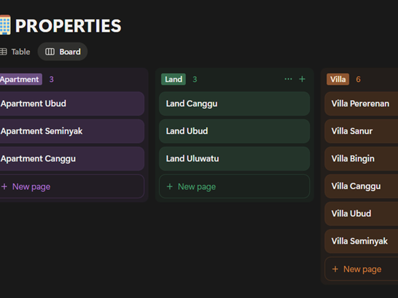
Task: Add a card to the Land column
Action: click(x=302, y=79)
